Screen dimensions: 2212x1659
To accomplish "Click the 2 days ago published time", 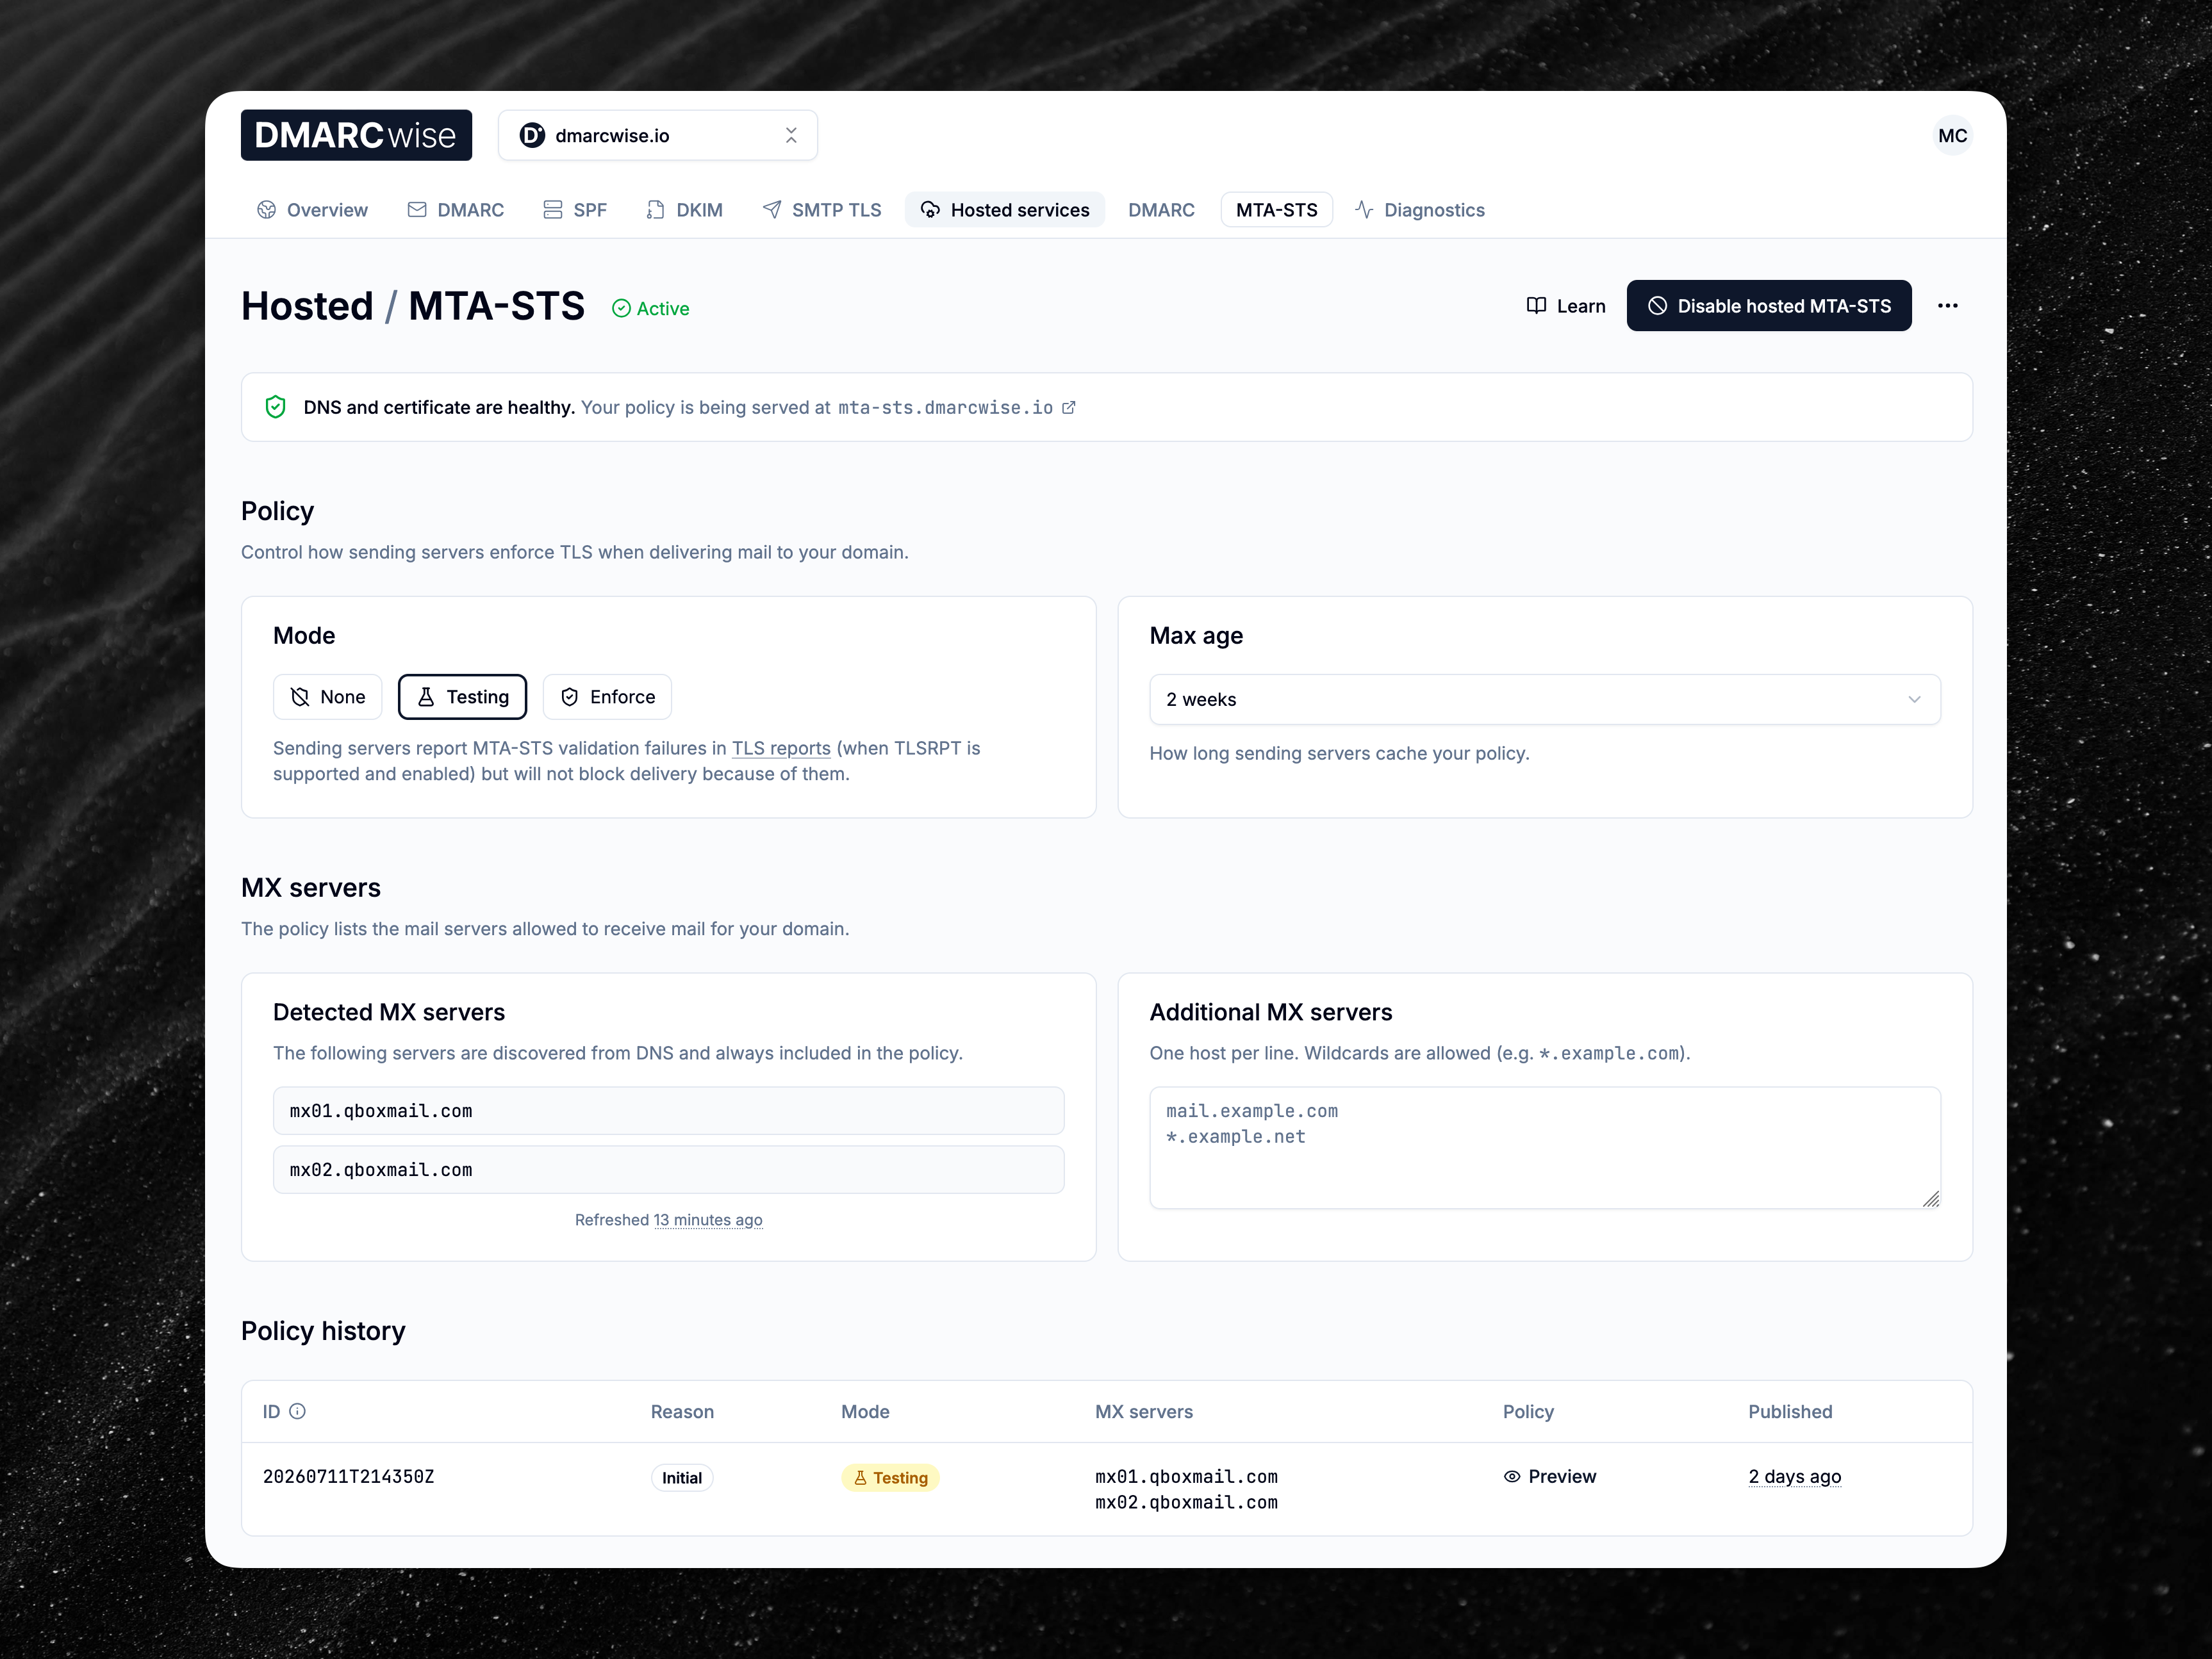I will (x=1794, y=1477).
